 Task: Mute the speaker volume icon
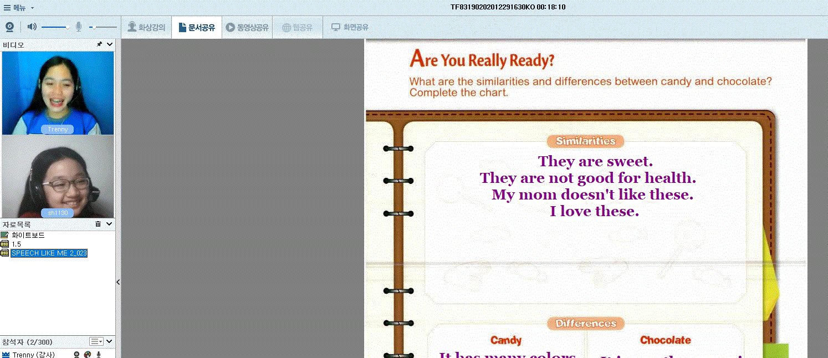[32, 27]
